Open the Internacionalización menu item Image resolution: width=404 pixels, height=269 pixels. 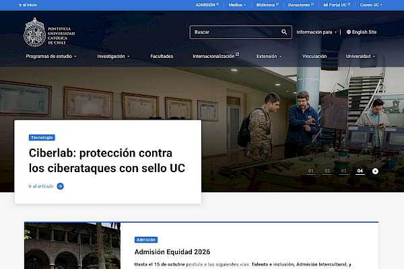pyautogui.click(x=216, y=56)
